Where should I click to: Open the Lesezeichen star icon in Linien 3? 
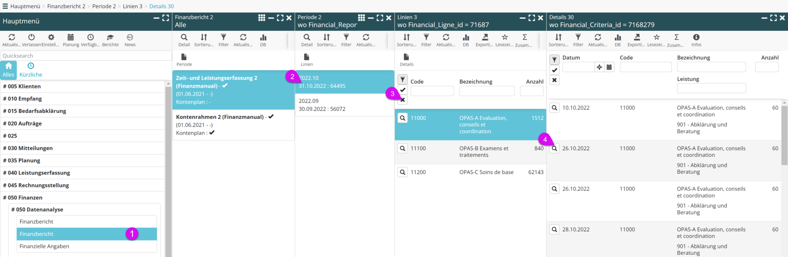pyautogui.click(x=504, y=37)
